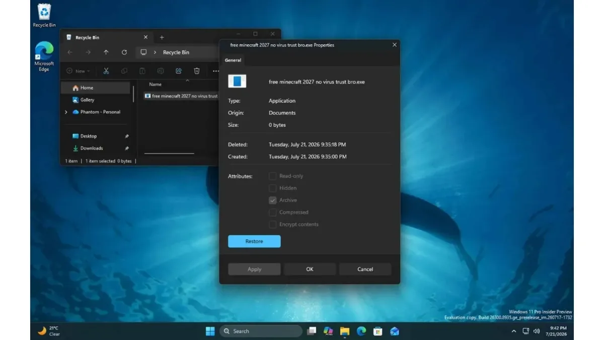This screenshot has width=604, height=340.
Task: Select Downloads in the navigation pane
Action: tap(96, 148)
